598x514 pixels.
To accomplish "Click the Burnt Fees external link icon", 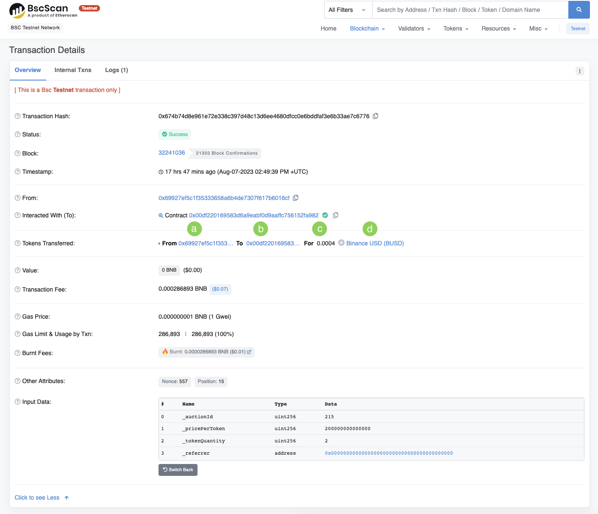I will pyautogui.click(x=249, y=352).
